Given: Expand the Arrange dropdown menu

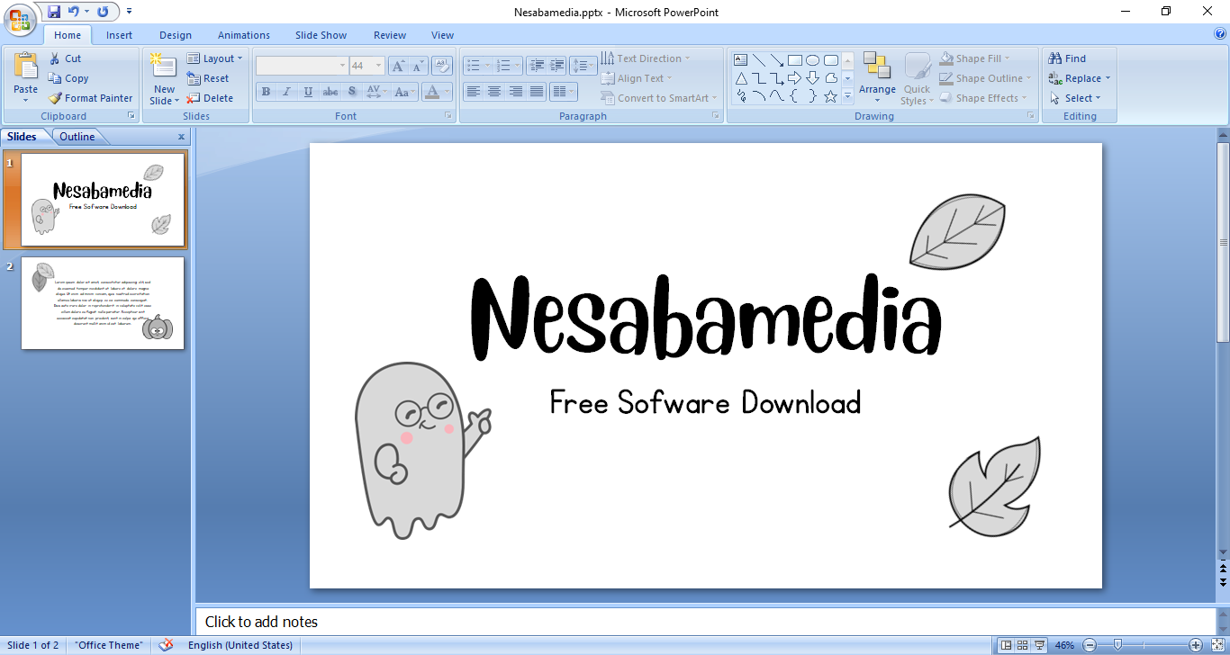Looking at the screenshot, I should click(x=877, y=90).
